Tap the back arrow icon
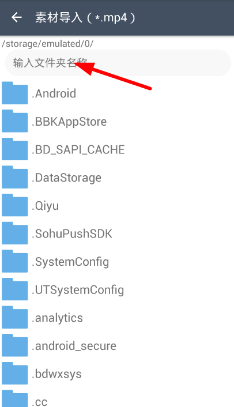The image size is (234, 407). click(17, 18)
